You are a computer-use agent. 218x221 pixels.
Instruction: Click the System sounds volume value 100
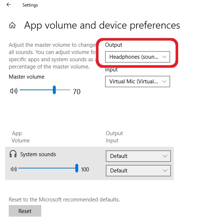click(x=85, y=170)
